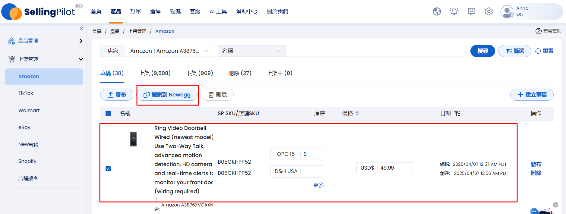Open the 訂單 top menu
This screenshot has width=566, height=214.
click(136, 11)
